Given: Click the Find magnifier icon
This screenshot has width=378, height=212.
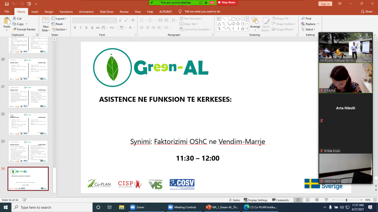Looking at the screenshot, I should point(303,18).
